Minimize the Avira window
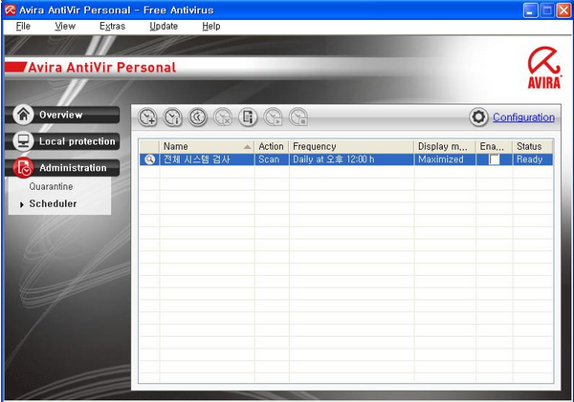The width and height of the screenshot is (574, 402). click(x=530, y=11)
